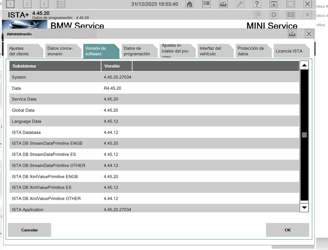
Task: Open the Datos de programación tab
Action: [x=139, y=51]
